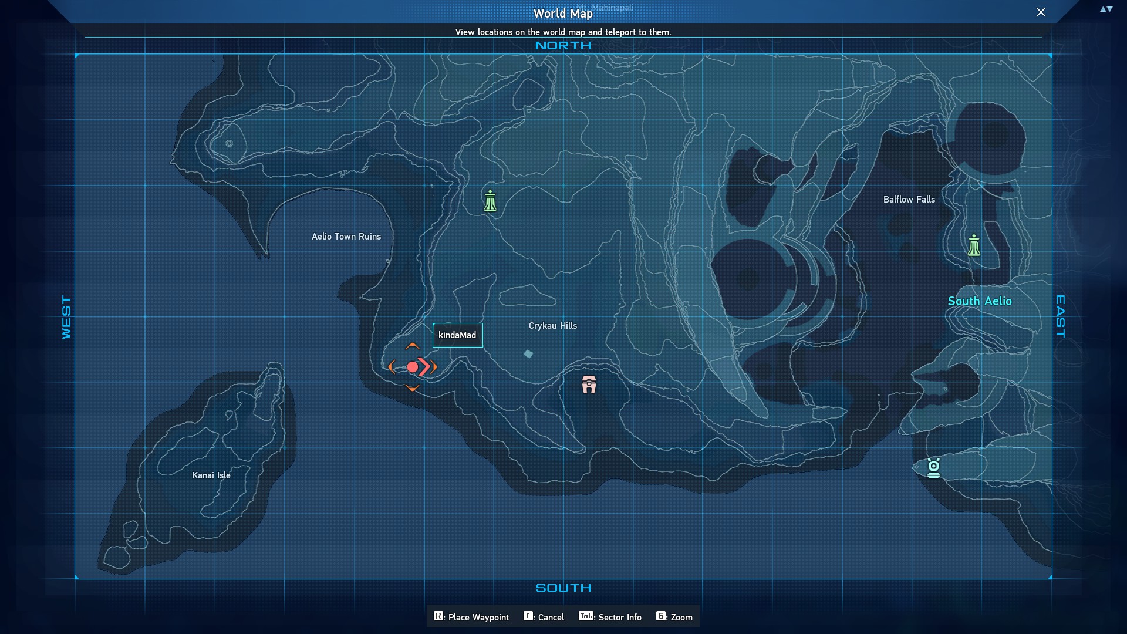This screenshot has height=634, width=1127.
Task: Click the R key icon beside Place Waypoint
Action: click(438, 616)
